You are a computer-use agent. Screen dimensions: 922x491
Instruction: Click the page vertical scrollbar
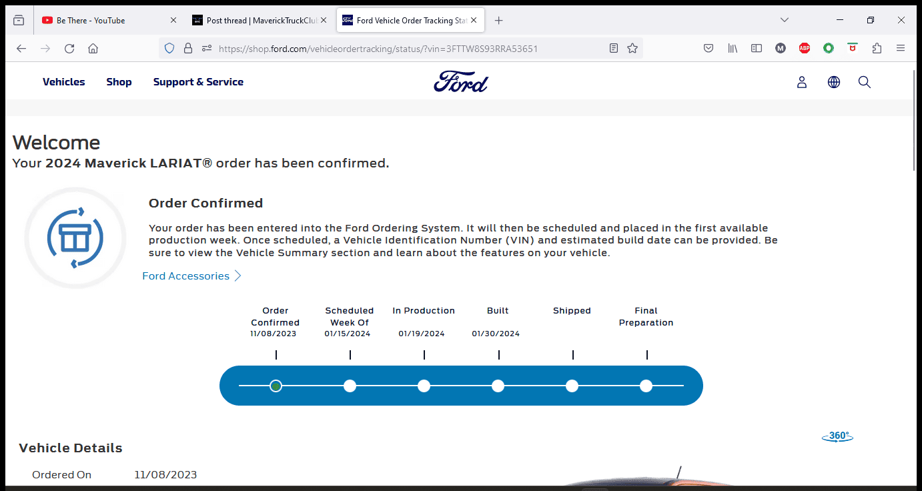coord(914,120)
